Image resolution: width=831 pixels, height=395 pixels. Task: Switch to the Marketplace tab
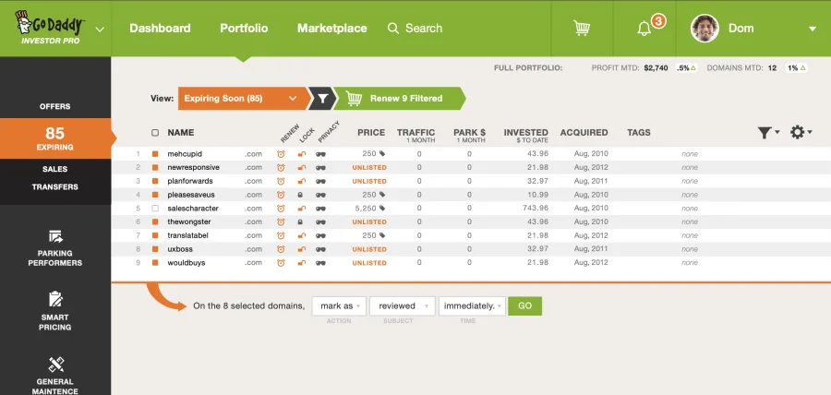point(331,28)
